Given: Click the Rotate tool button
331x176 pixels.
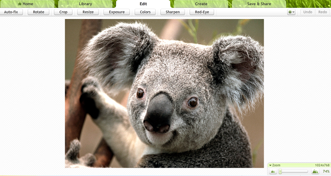Looking at the screenshot, I should [x=39, y=12].
